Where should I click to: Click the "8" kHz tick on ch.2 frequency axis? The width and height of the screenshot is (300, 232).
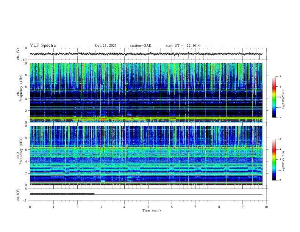27,138
